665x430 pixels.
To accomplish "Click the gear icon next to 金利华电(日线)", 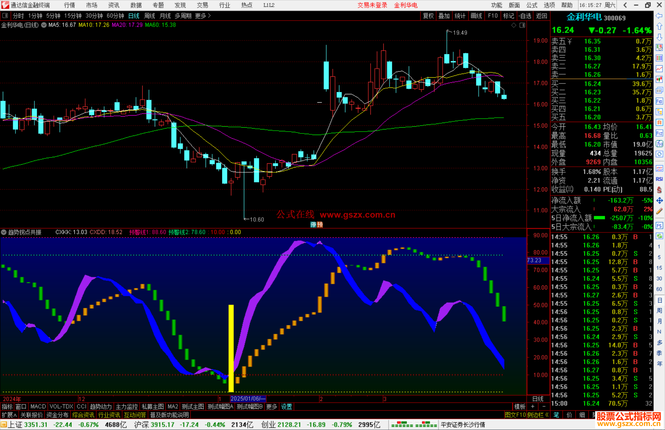I will point(44,25).
